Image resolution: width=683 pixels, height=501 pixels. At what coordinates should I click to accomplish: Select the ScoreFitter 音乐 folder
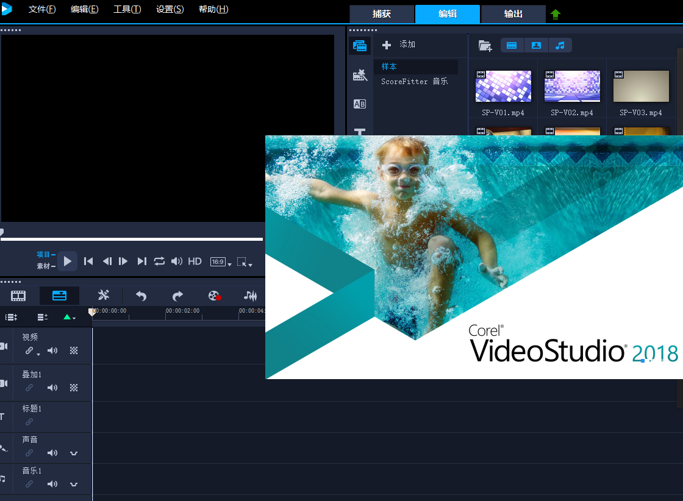coord(414,82)
